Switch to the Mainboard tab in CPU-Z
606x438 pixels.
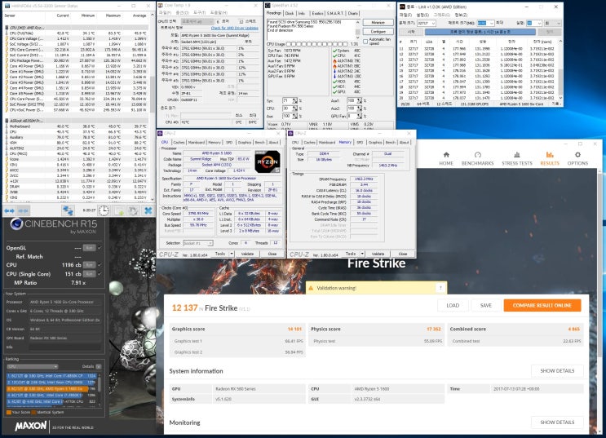pyautogui.click(x=197, y=142)
